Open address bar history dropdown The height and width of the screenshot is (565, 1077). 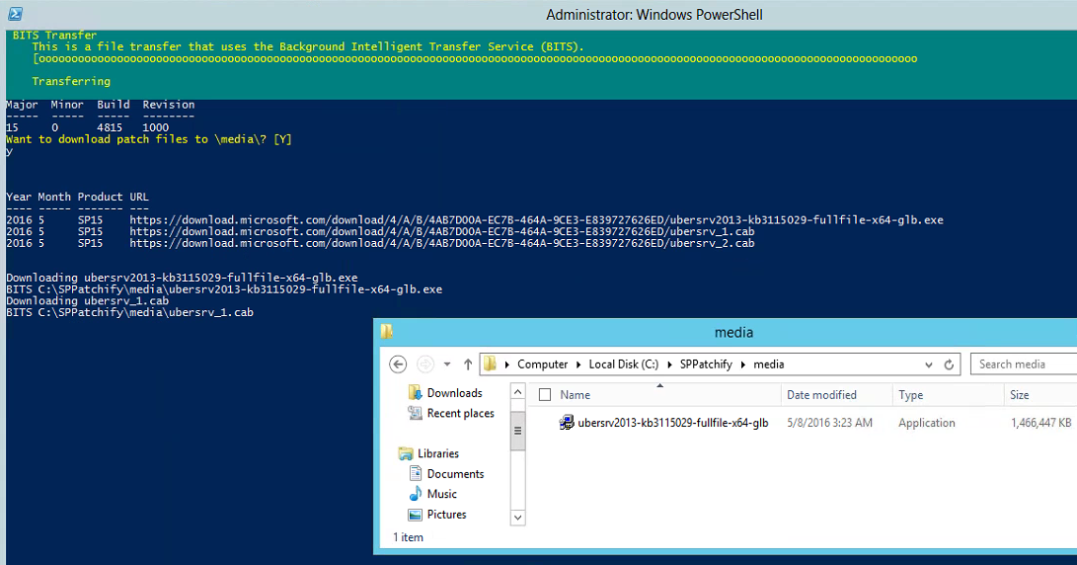tap(929, 365)
